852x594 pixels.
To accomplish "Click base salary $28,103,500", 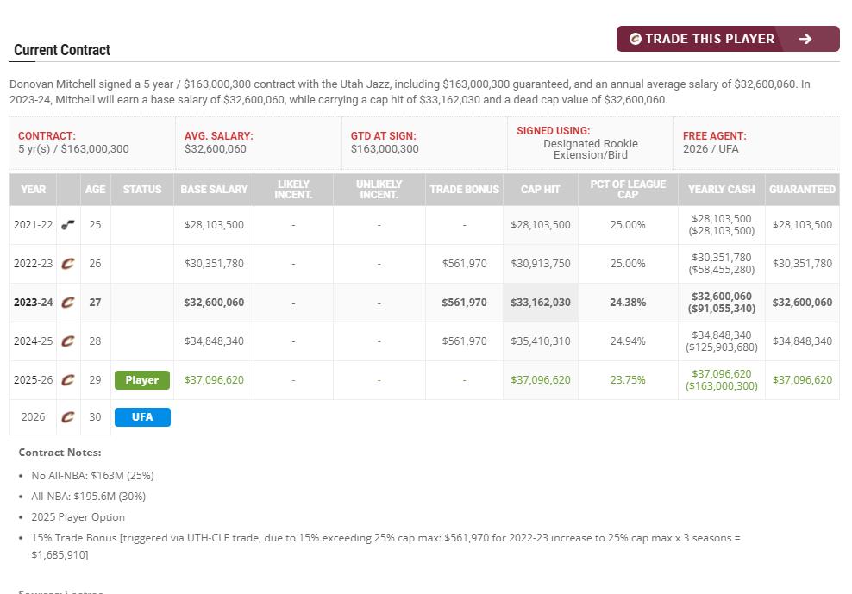I will 214,224.
